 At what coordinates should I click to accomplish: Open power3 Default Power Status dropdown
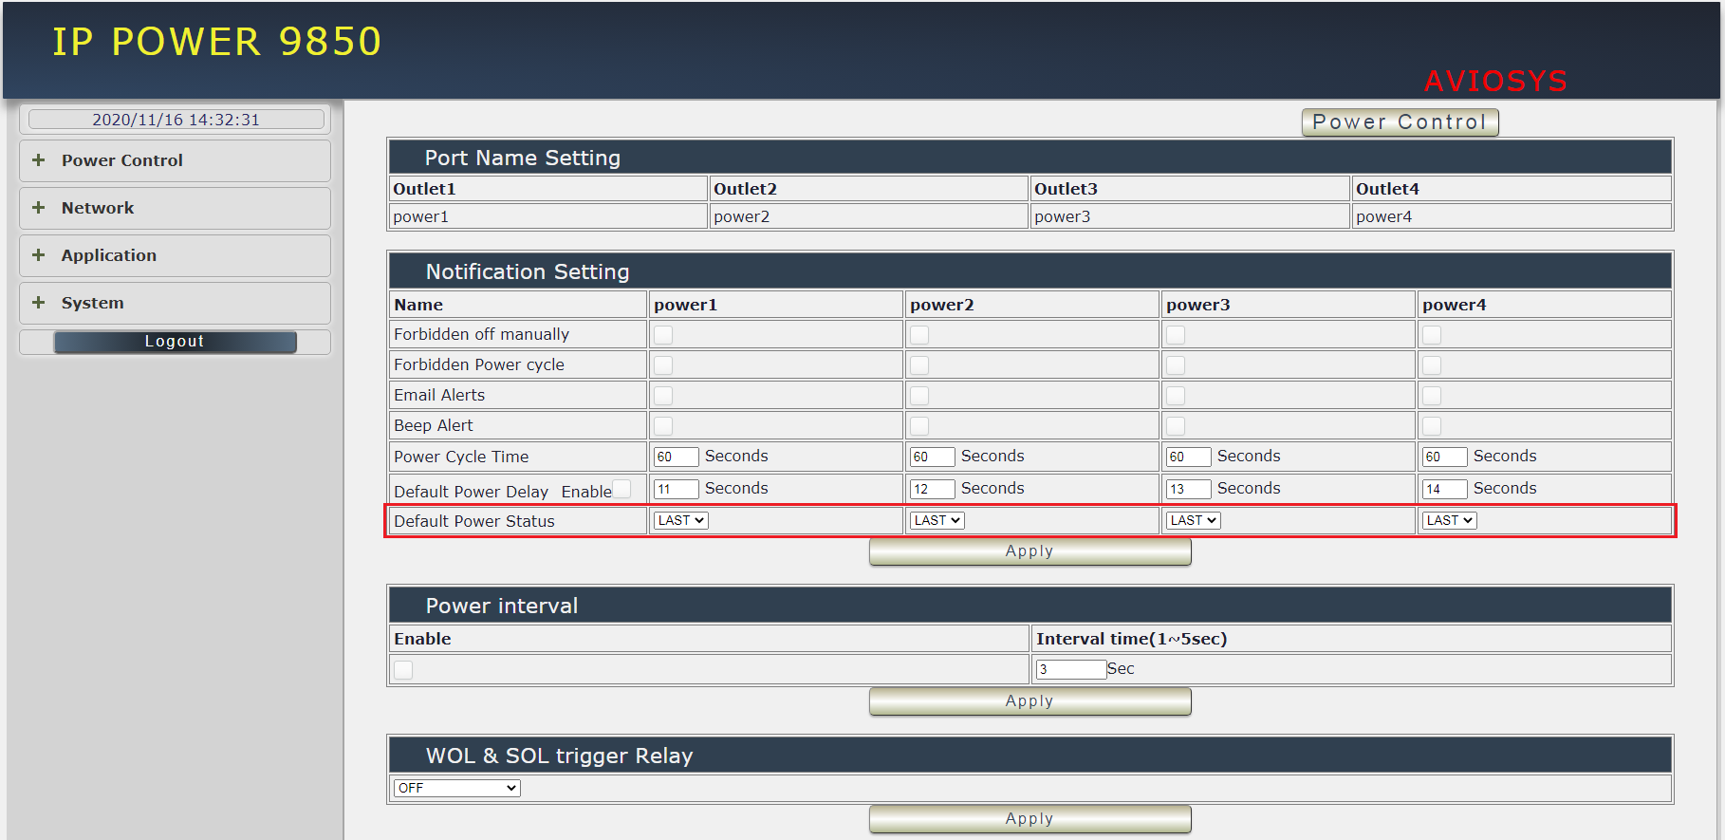[x=1194, y=520]
